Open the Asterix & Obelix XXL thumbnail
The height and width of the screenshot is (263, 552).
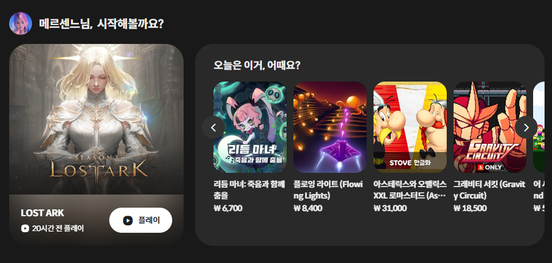[x=410, y=127]
